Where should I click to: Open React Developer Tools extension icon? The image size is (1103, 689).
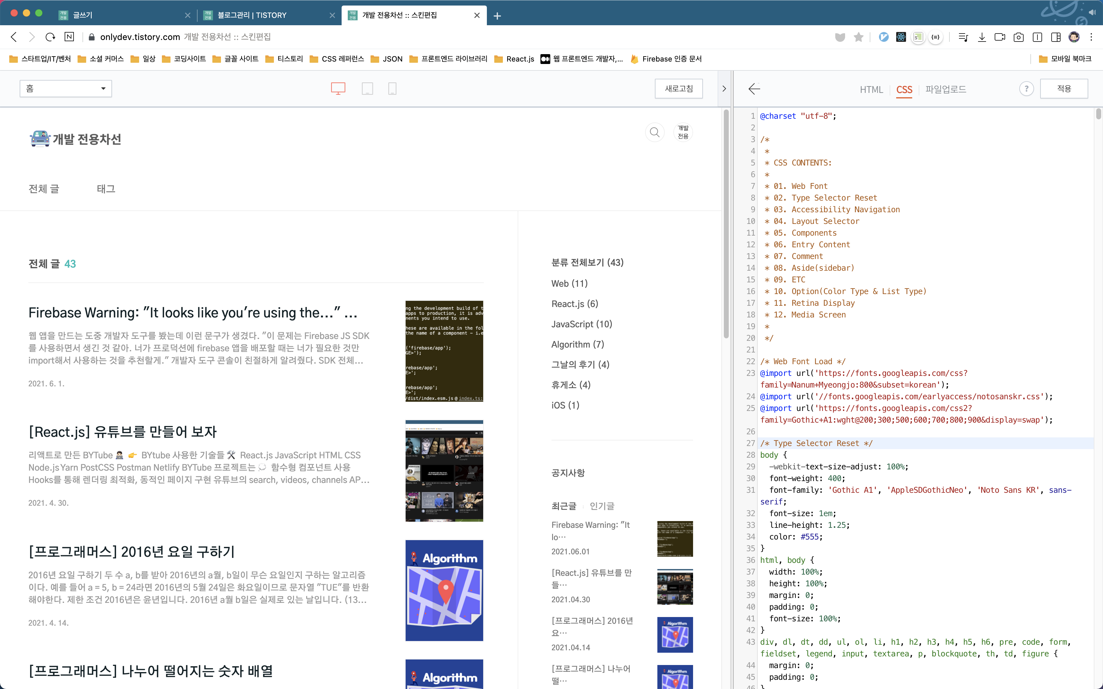pos(900,37)
